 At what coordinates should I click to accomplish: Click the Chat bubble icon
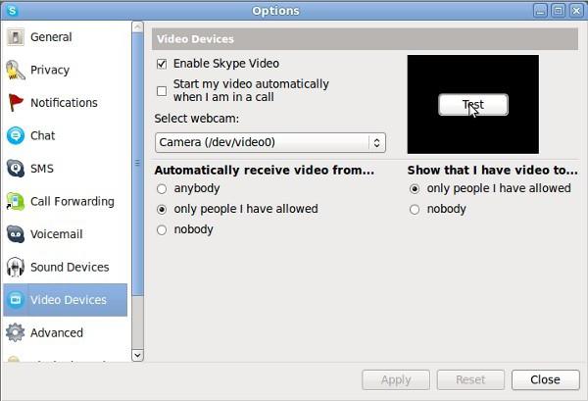pyautogui.click(x=16, y=135)
